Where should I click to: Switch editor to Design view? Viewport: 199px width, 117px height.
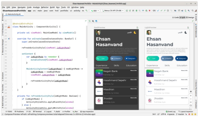pos(190,17)
